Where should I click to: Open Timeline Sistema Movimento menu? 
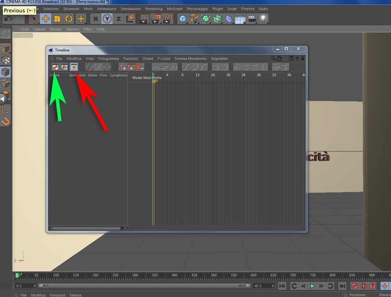point(191,59)
